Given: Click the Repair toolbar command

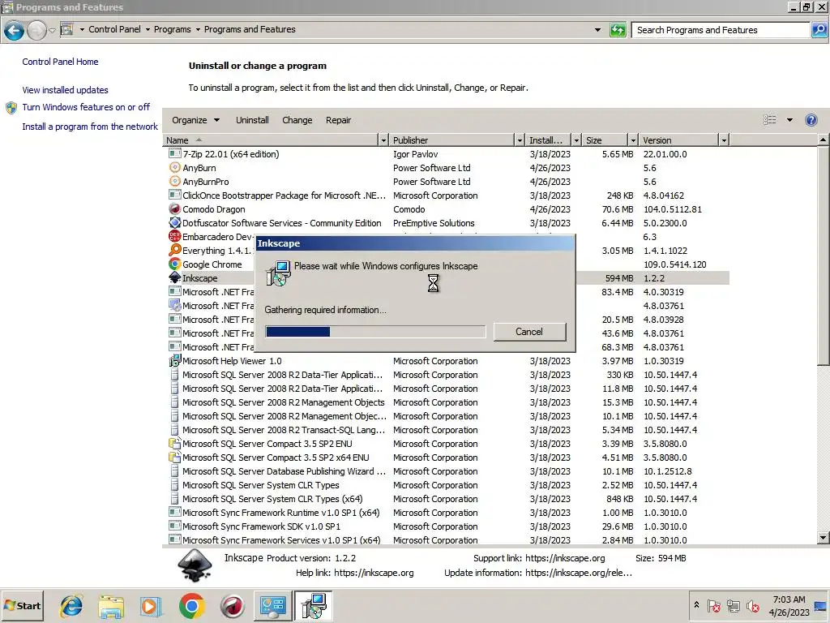Looking at the screenshot, I should (x=338, y=120).
